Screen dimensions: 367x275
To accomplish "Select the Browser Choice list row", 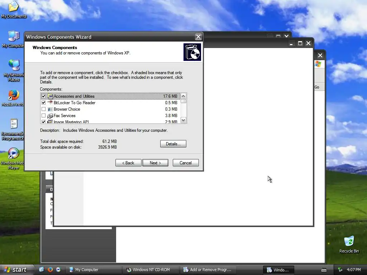I will [x=110, y=109].
